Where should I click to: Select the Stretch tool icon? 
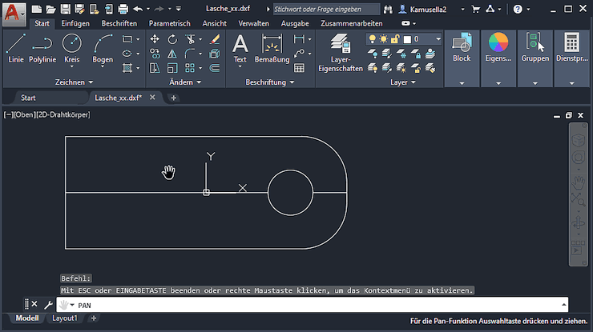click(x=155, y=68)
